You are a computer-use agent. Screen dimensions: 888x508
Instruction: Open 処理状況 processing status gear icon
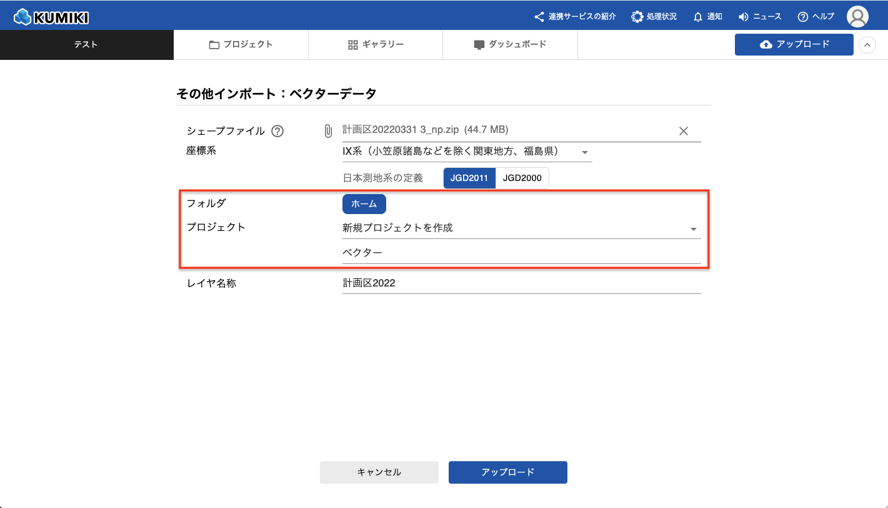point(637,17)
